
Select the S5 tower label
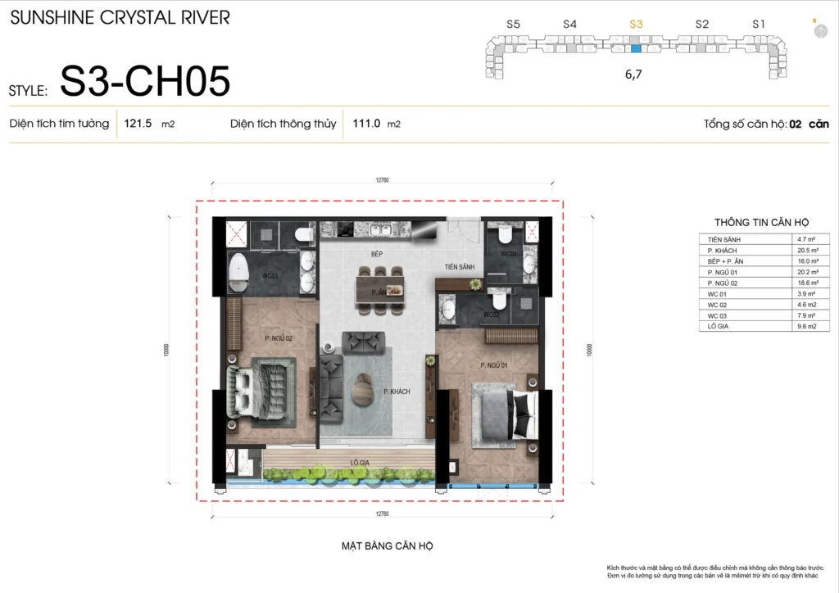(x=513, y=25)
